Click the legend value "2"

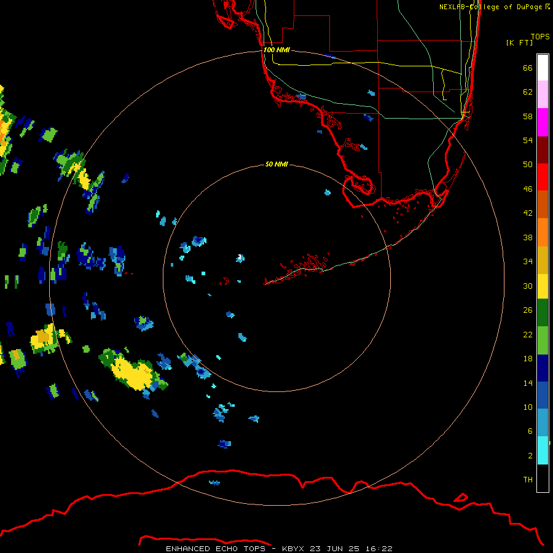(x=530, y=456)
